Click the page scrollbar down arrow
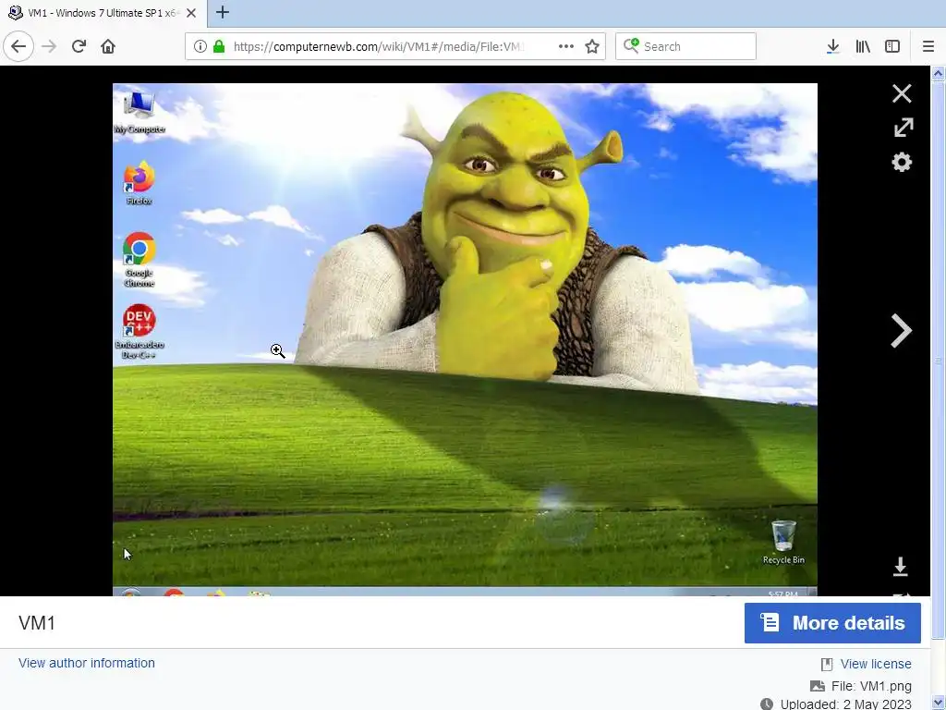This screenshot has height=710, width=946. tap(939, 703)
